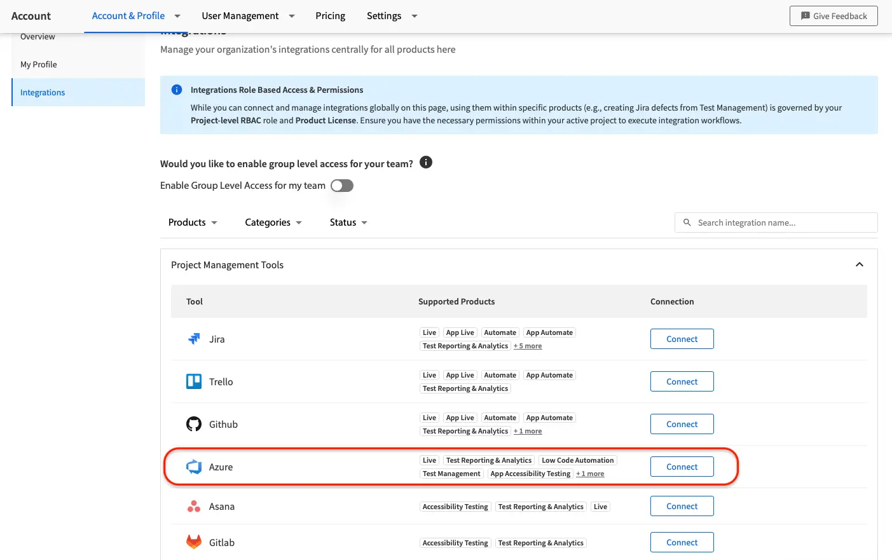Click the Search integration name field
892x560 pixels.
pyautogui.click(x=776, y=222)
